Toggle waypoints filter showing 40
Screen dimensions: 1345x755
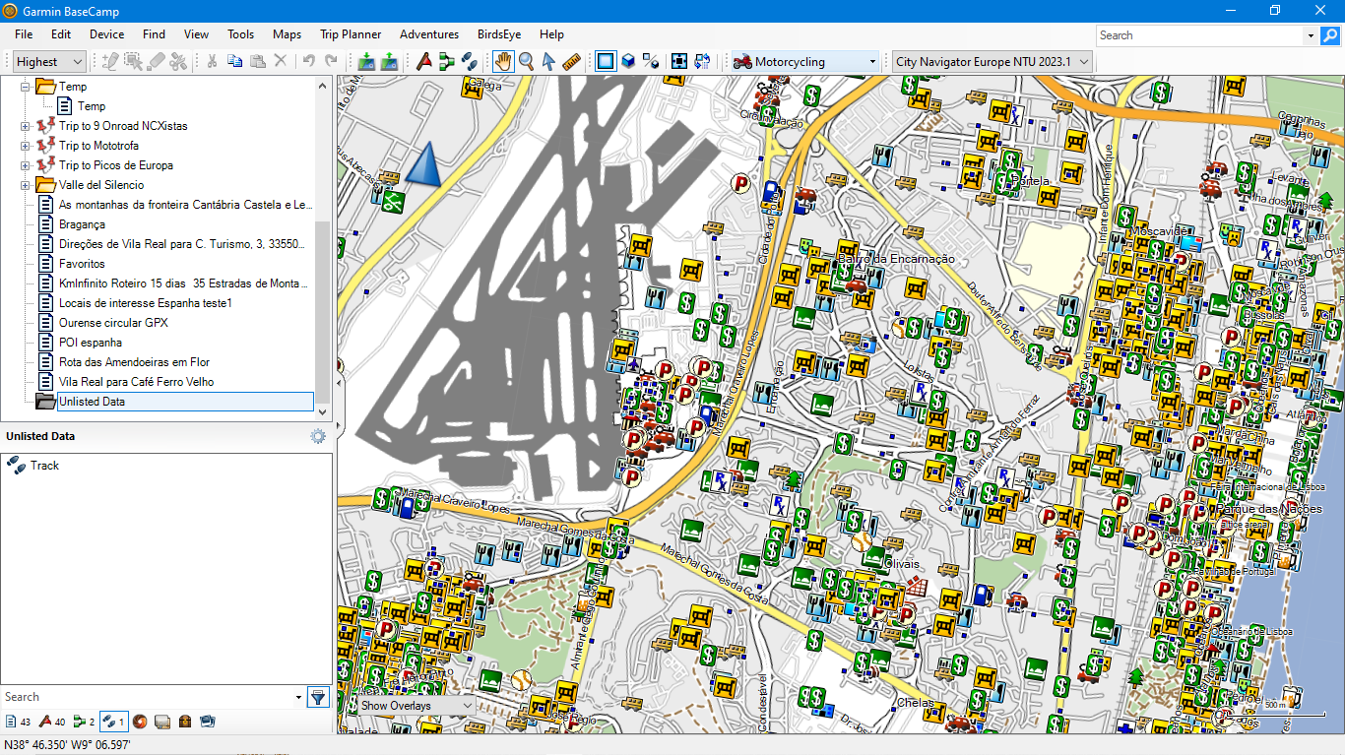click(52, 722)
